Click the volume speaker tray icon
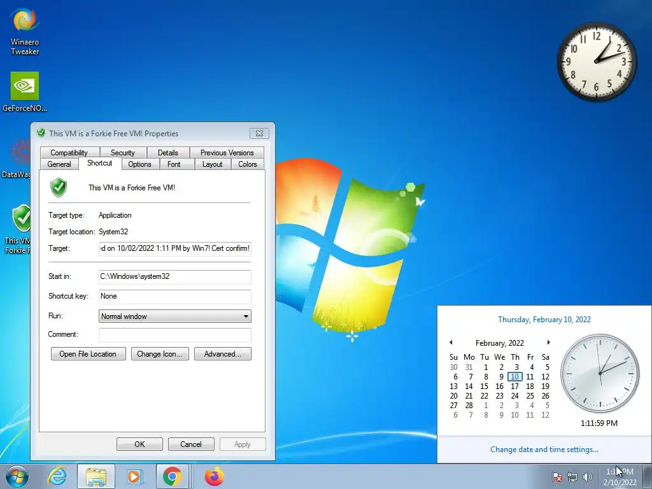 point(588,477)
